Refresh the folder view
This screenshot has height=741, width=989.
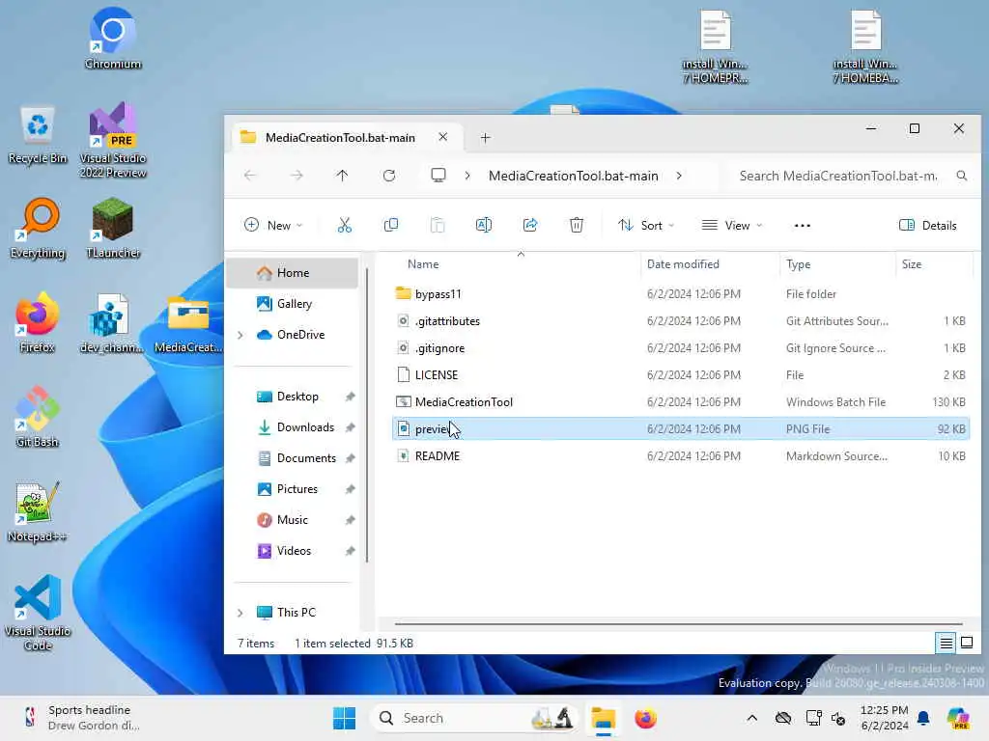click(389, 176)
